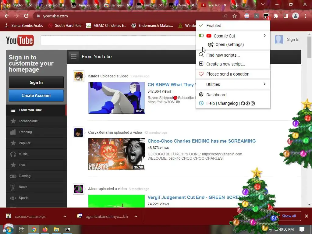Click the magnifier icon for Find new scripts
This screenshot has height=234, width=312.
201,55
